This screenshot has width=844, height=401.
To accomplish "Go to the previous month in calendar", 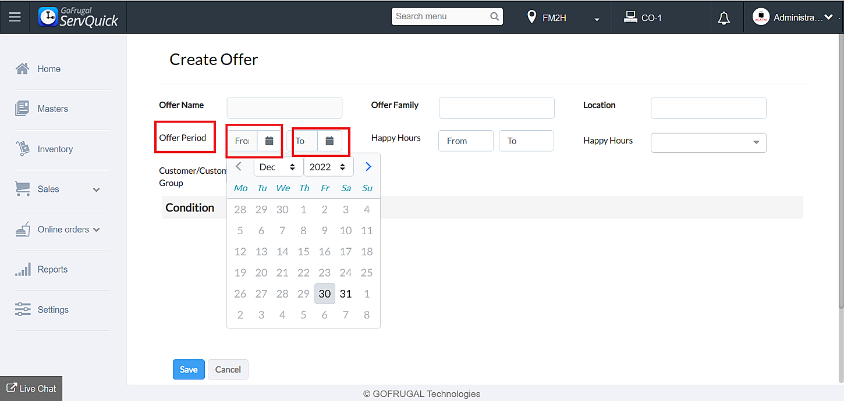I will [239, 167].
